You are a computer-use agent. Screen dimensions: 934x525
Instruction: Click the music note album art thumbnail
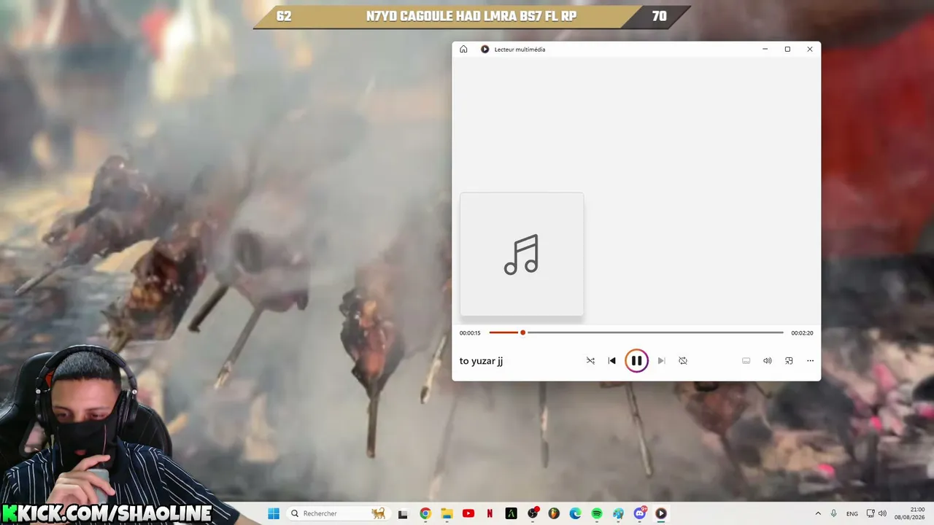pos(522,254)
